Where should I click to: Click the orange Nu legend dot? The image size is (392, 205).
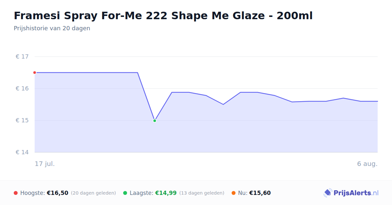[x=234, y=193]
